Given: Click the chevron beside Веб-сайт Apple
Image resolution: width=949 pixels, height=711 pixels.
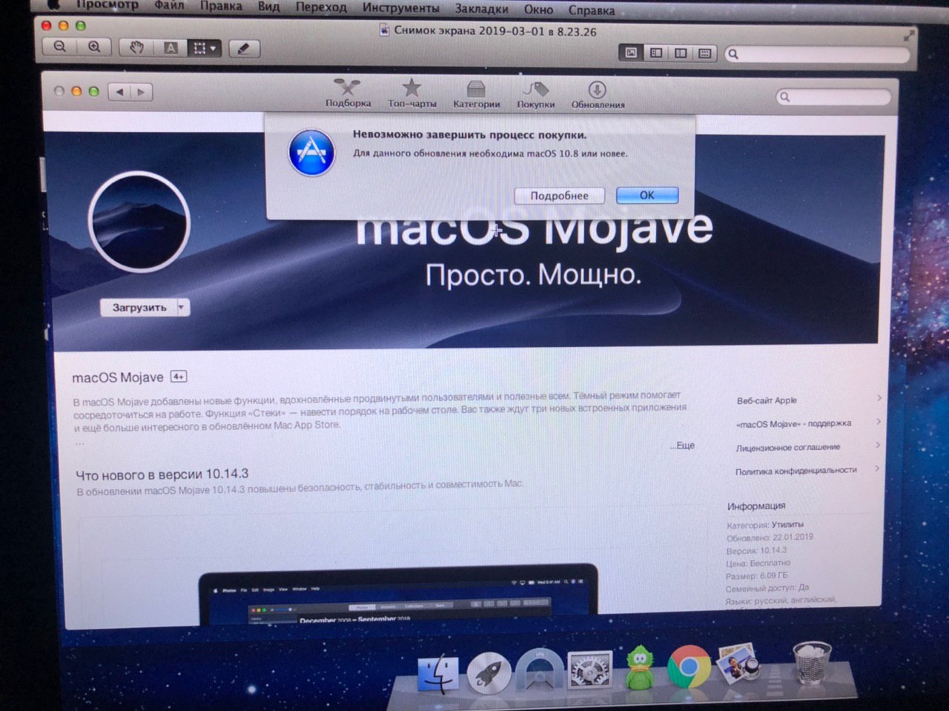Looking at the screenshot, I should coord(879,398).
